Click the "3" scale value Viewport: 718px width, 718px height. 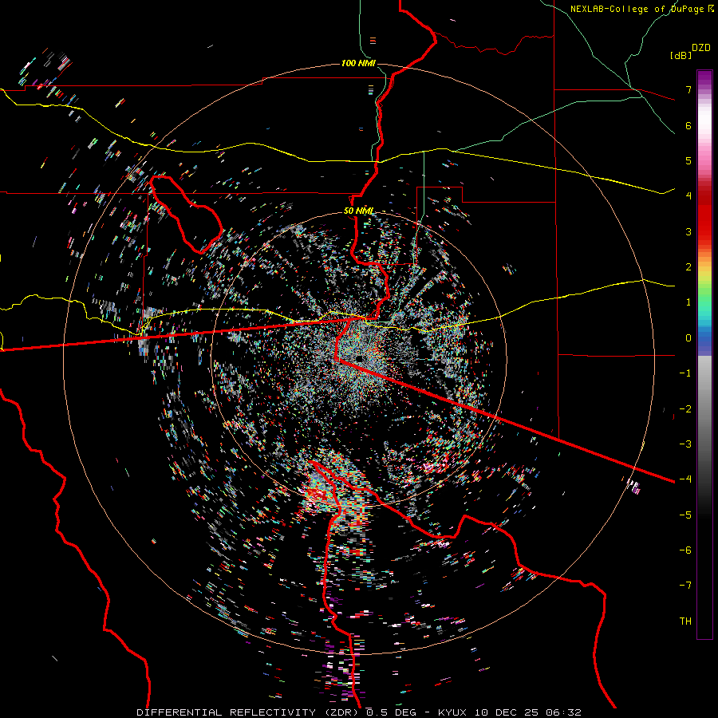[x=688, y=231]
